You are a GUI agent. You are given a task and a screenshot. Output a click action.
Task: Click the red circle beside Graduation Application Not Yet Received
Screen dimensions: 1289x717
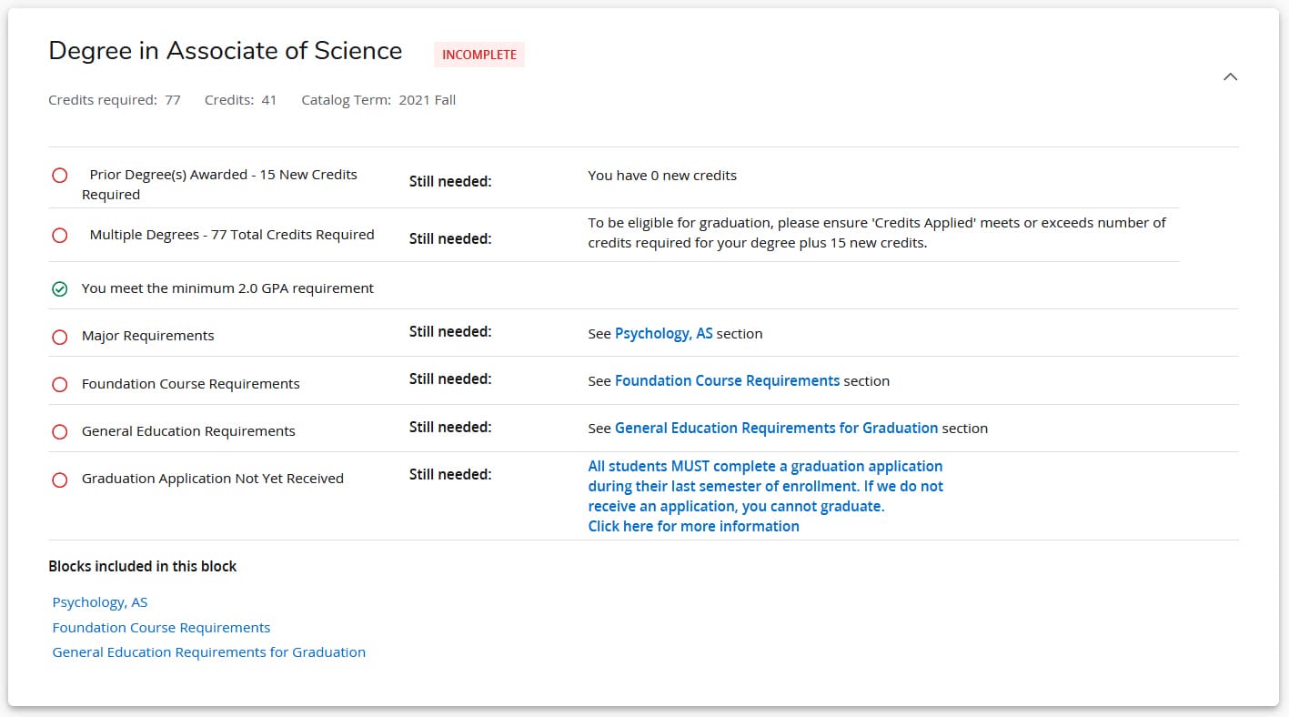tap(60, 480)
